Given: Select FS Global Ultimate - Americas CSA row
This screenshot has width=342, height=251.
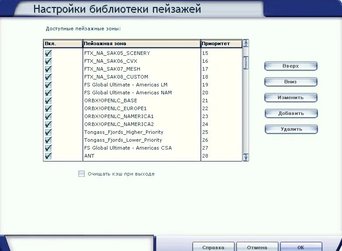Looking at the screenshot, I should (128, 148).
